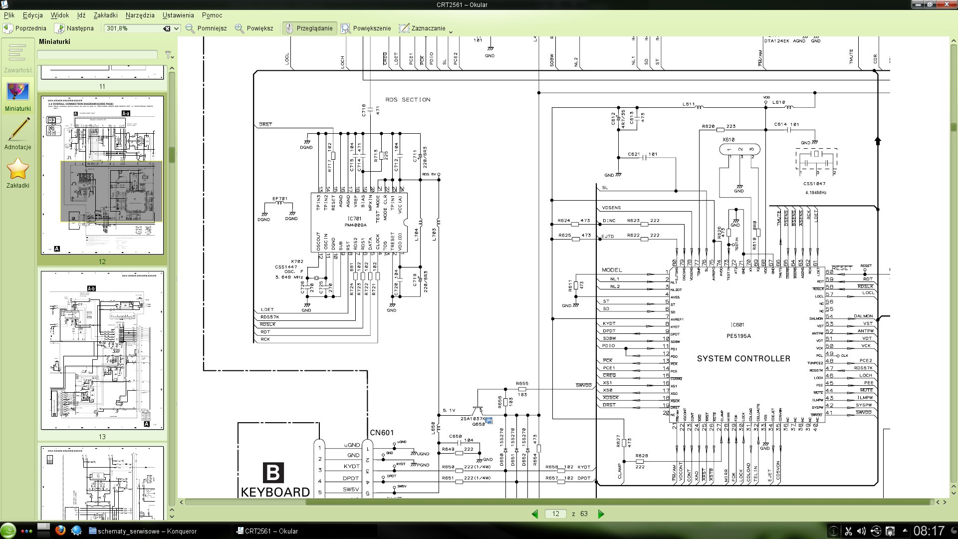
Task: Click the document vertical scrollbar handle
Action: tap(954, 127)
